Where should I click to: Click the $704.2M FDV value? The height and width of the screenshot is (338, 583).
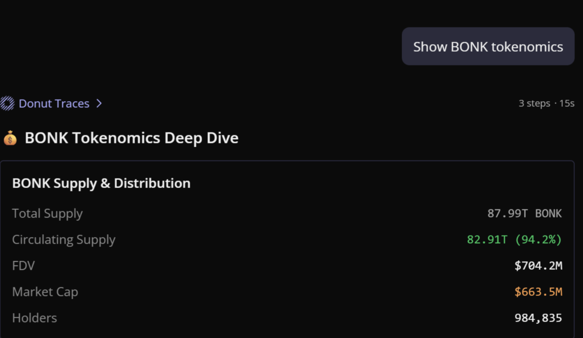click(x=538, y=266)
